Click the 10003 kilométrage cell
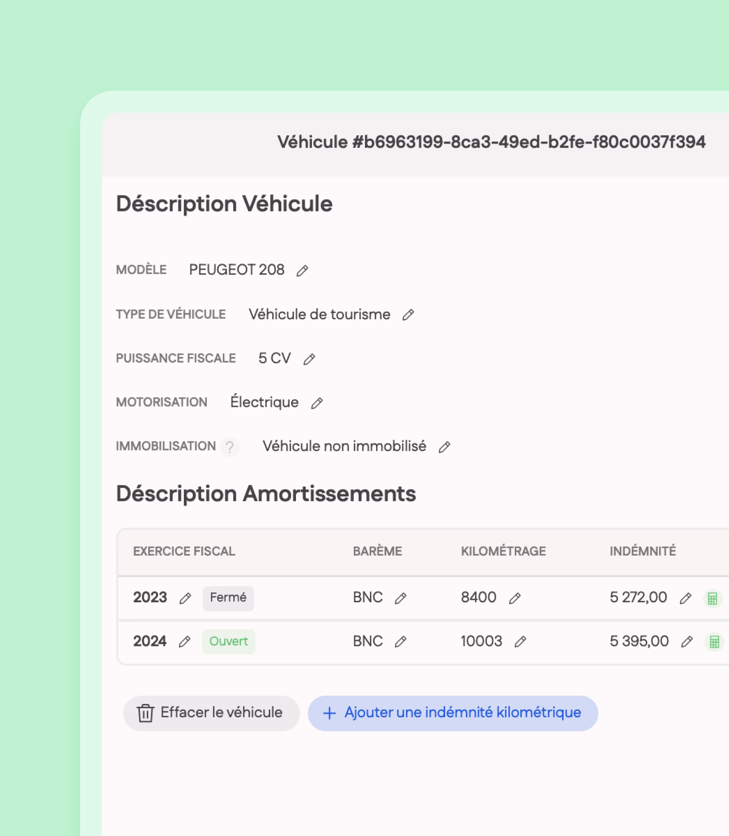Screen dimensions: 729x836 (482, 641)
